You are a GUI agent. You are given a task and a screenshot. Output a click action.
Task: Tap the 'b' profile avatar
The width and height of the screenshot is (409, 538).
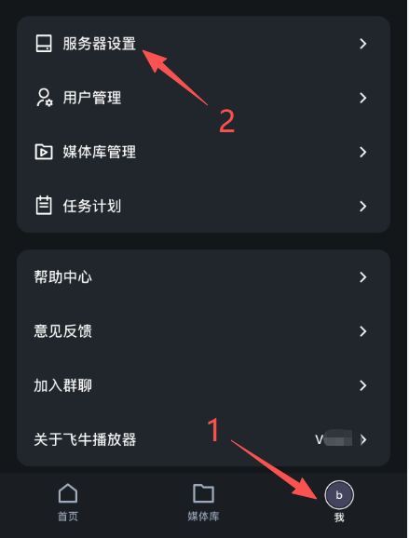tap(339, 495)
